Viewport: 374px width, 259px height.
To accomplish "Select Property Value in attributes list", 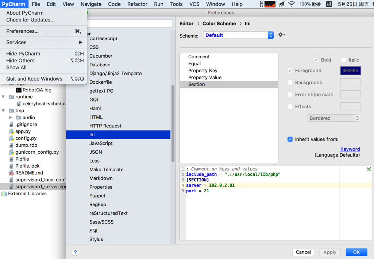I will [229, 77].
